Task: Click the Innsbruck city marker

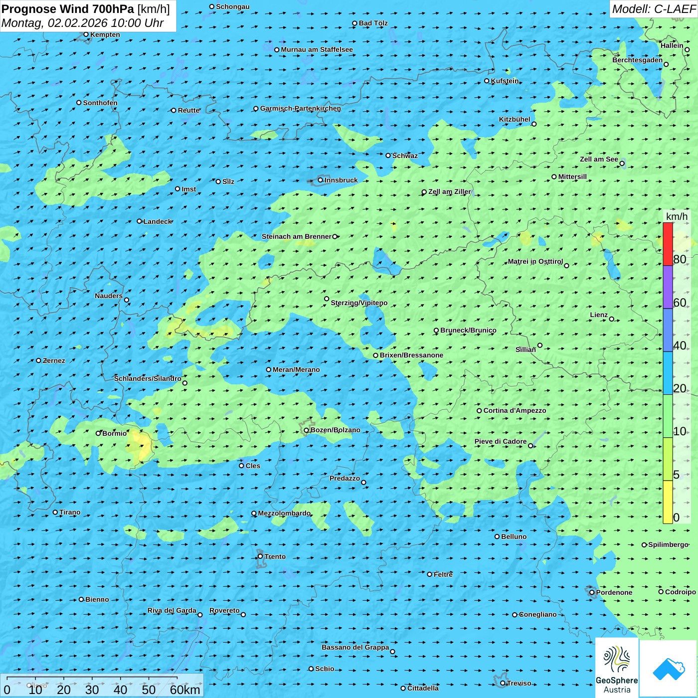Action: [321, 180]
